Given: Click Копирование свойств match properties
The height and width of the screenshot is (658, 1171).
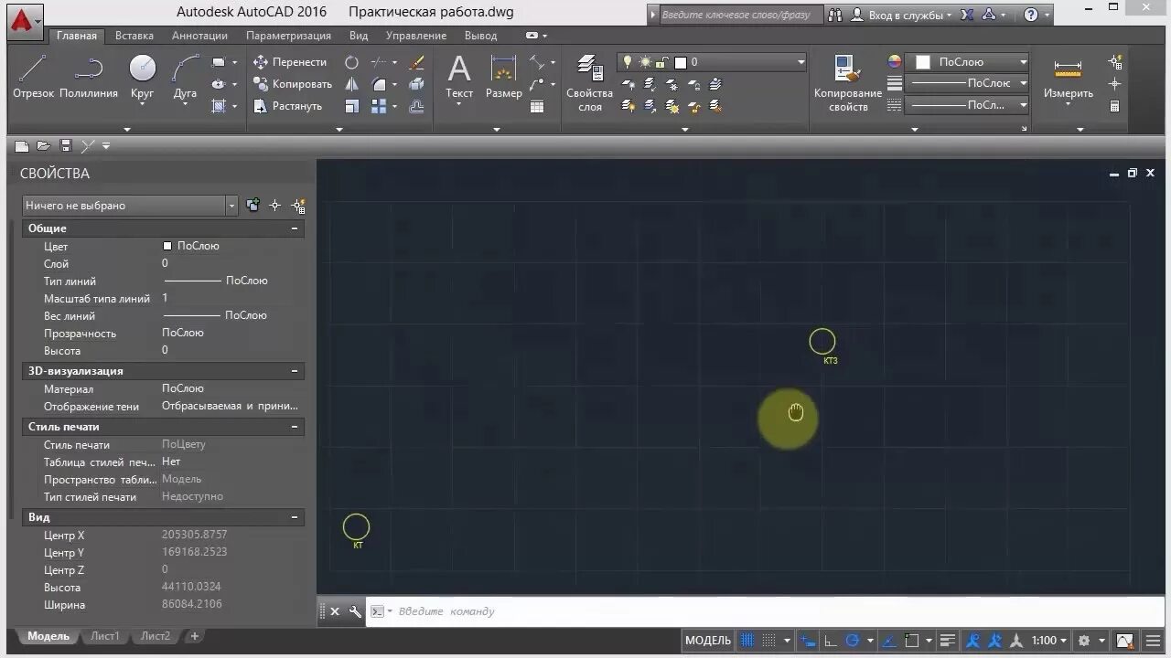Looking at the screenshot, I should tap(847, 82).
